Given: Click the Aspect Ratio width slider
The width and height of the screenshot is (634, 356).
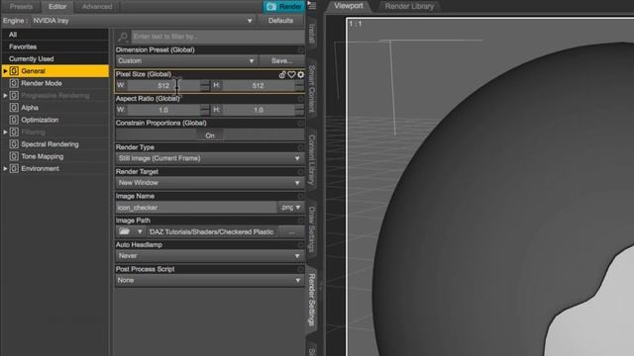Looking at the screenshot, I should click(x=163, y=110).
